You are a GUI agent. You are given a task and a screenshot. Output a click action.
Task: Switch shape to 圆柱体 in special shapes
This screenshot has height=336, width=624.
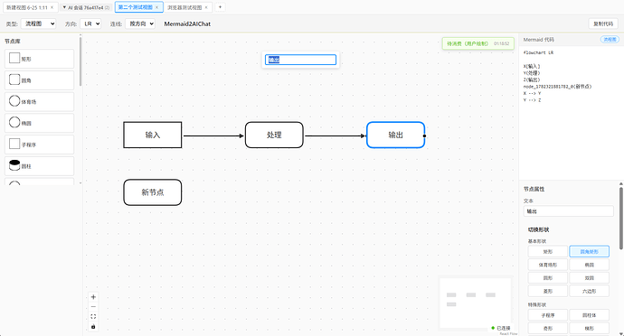[x=589, y=315]
